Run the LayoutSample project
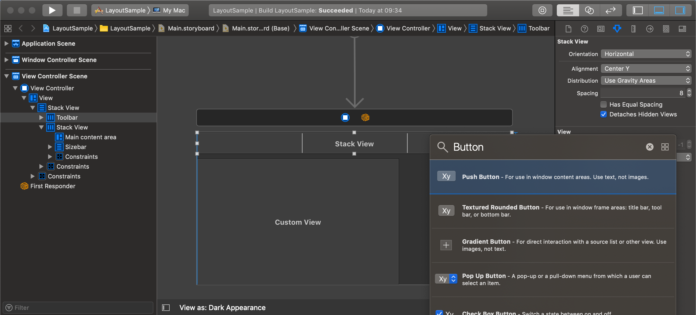Screen dimensions: 696x315 52,10
